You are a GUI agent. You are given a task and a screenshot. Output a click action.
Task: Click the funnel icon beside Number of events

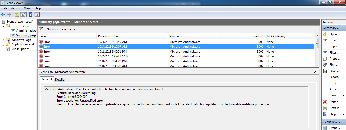[x=41, y=29]
